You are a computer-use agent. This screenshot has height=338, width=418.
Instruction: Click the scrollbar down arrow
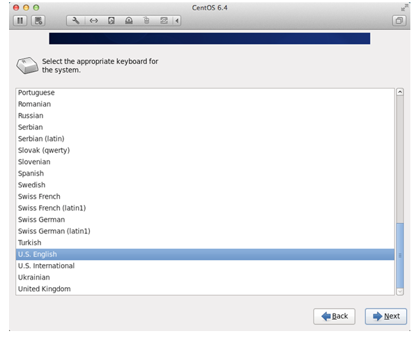400,291
